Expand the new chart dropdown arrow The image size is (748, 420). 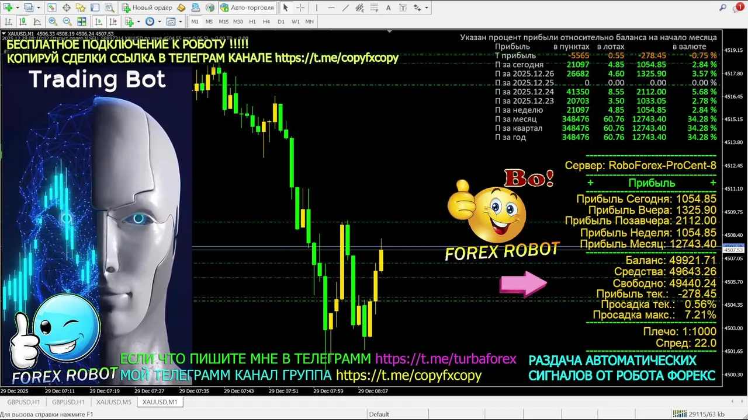tap(18, 8)
